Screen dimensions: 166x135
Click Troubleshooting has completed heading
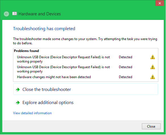[x=44, y=29]
